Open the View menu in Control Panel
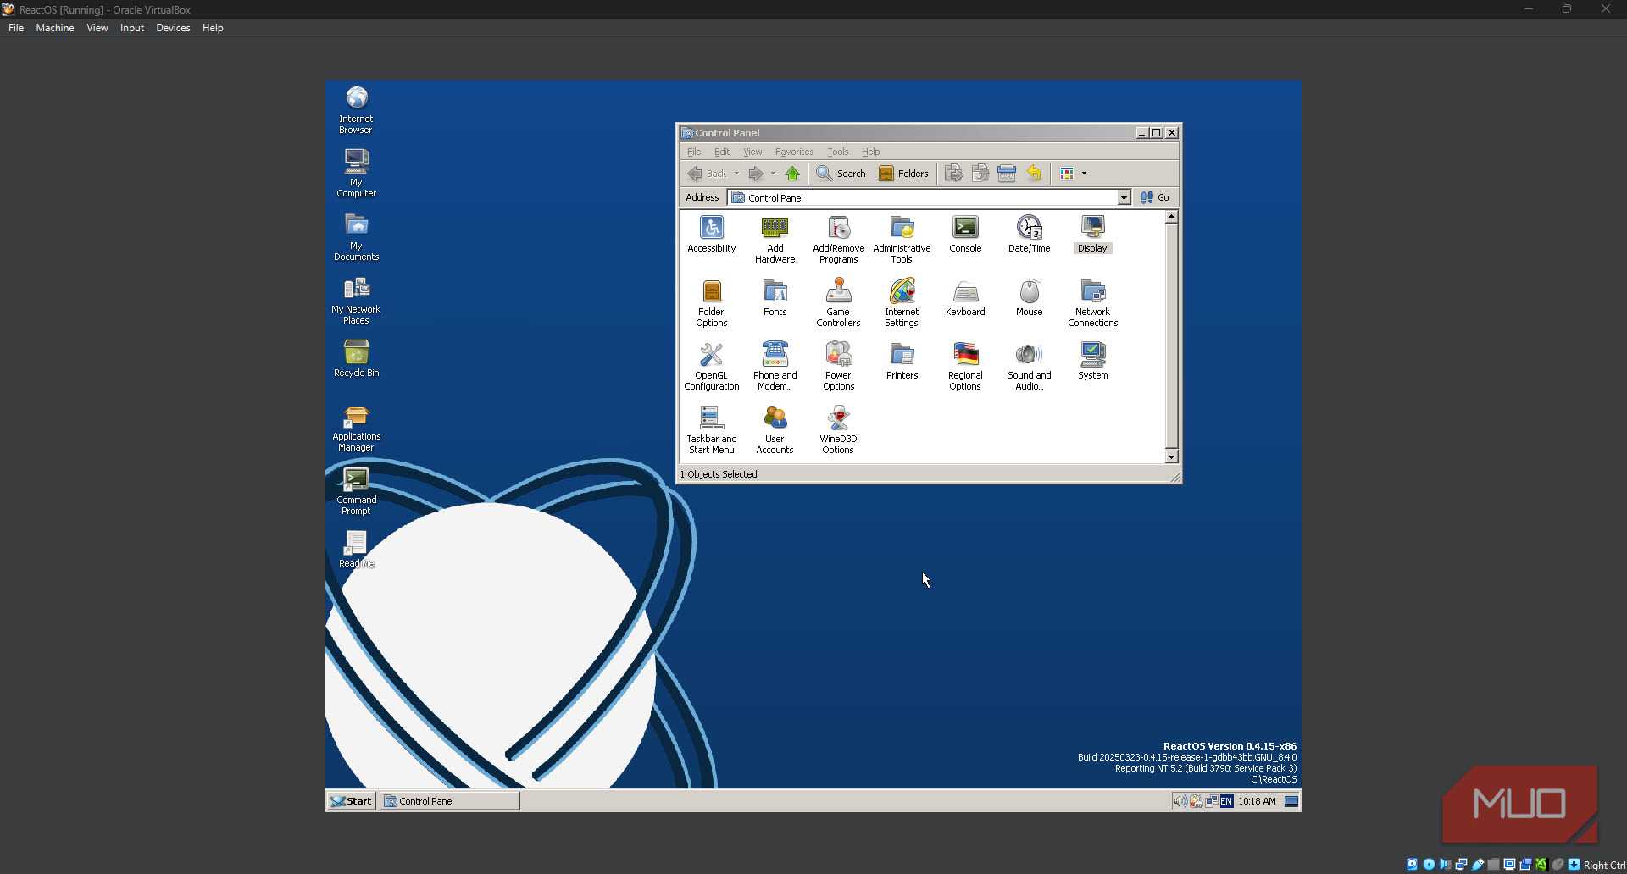The image size is (1627, 874). pos(752,152)
